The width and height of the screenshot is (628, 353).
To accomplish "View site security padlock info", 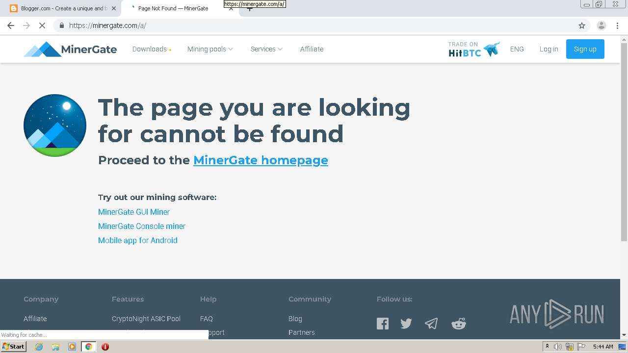I will point(61,25).
